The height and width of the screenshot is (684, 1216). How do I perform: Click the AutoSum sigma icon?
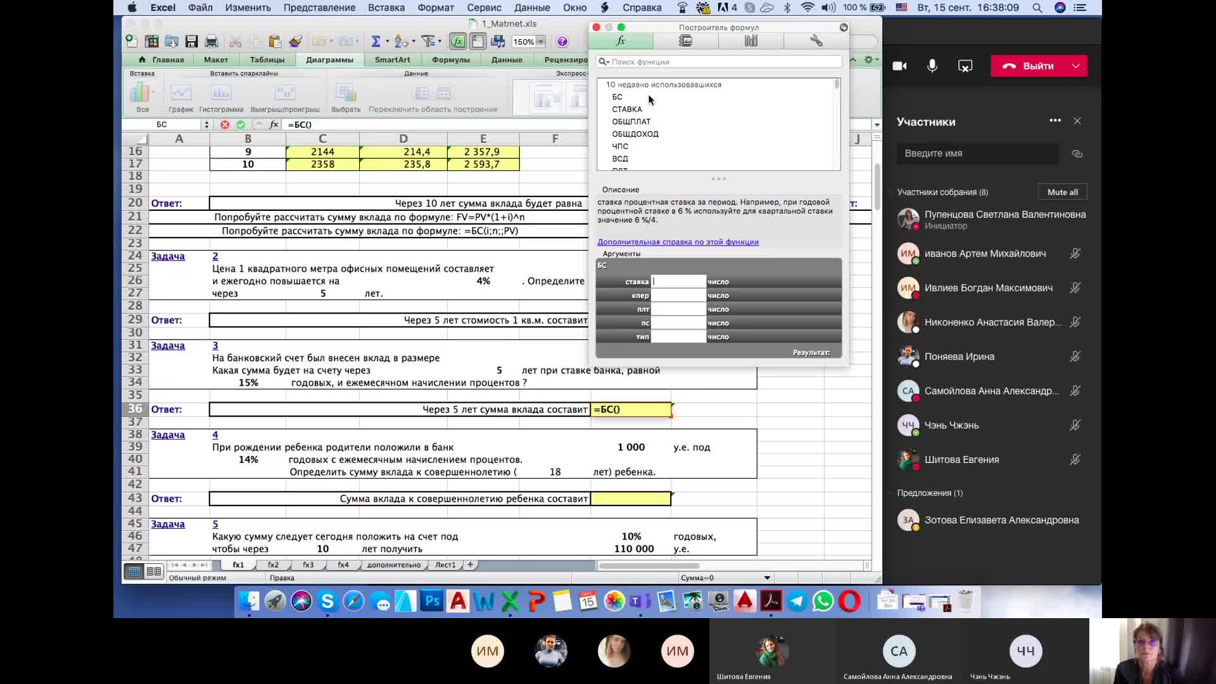[376, 42]
